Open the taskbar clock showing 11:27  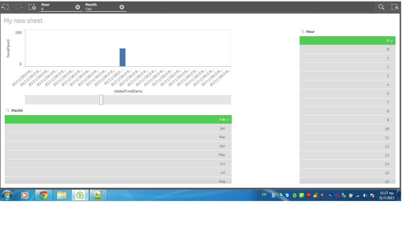386,195
